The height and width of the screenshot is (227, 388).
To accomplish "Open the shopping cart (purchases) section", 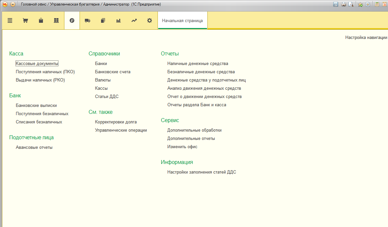I will (25, 20).
